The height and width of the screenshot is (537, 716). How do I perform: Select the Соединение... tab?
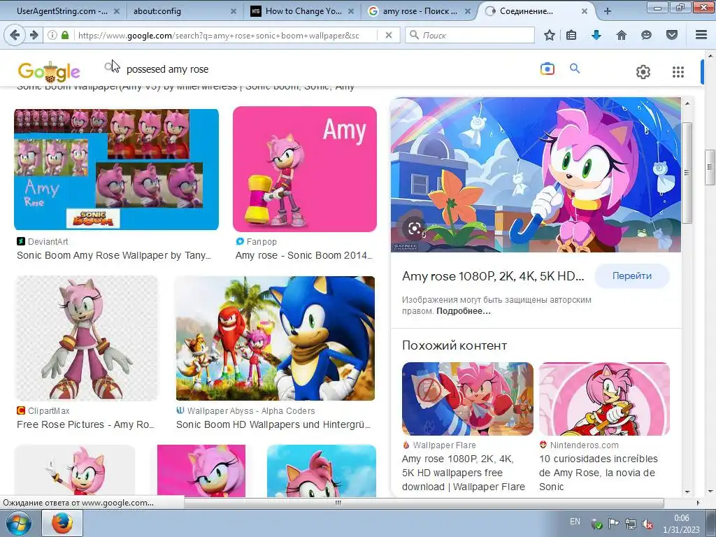[x=526, y=11]
